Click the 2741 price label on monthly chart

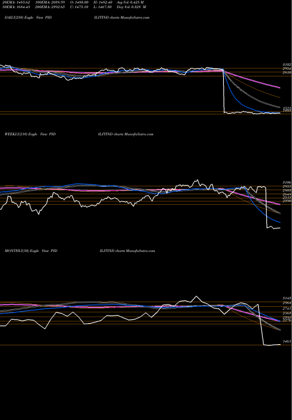(x=287, y=309)
